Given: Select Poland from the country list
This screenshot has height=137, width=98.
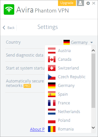Looking at the screenshot, I should click(68, 120).
